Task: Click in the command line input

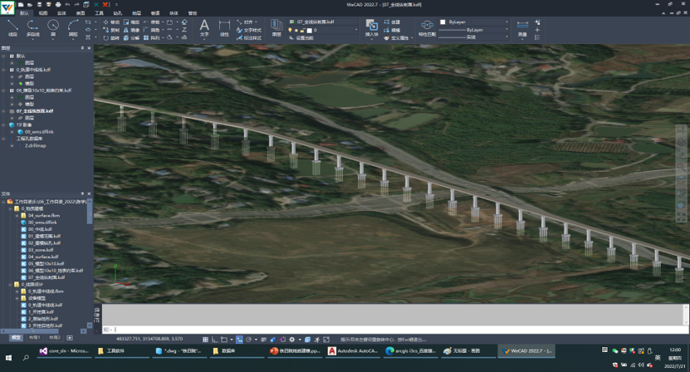Action: coord(394,330)
